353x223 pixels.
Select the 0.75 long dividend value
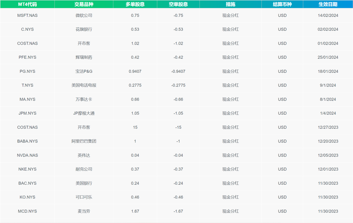pyautogui.click(x=135, y=15)
